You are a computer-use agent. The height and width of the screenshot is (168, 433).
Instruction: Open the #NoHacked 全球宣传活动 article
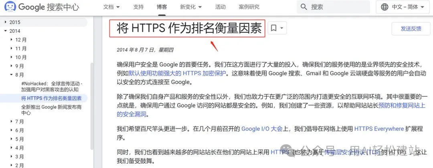point(52,86)
